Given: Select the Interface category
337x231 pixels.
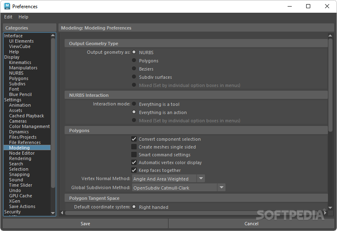Looking at the screenshot, I should (13, 36).
